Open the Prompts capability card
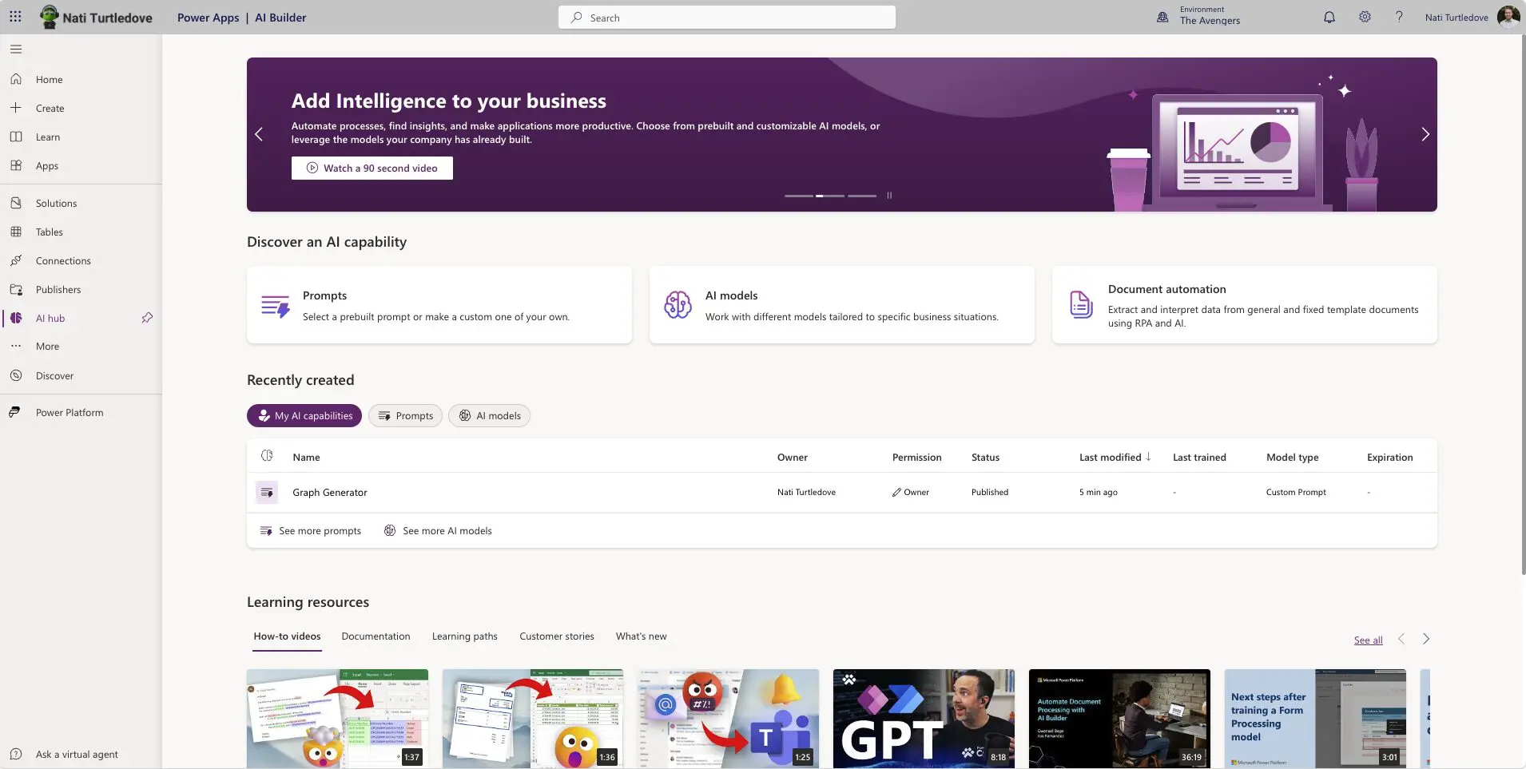Screen dimensions: 1526x769 point(439,305)
